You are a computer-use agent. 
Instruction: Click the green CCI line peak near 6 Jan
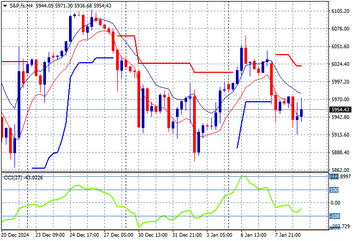tap(241, 177)
